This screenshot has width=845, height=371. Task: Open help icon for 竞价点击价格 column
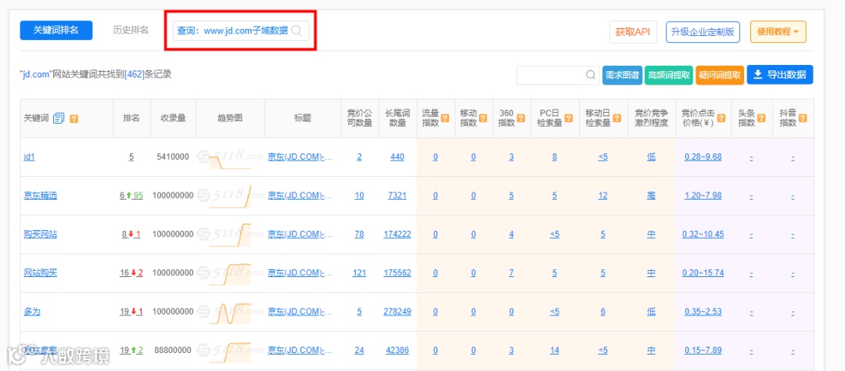[721, 118]
